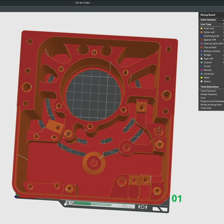Viewport: 224px width, 224px height.
Task: Click the Total Estimation section header
Action: (209, 87)
